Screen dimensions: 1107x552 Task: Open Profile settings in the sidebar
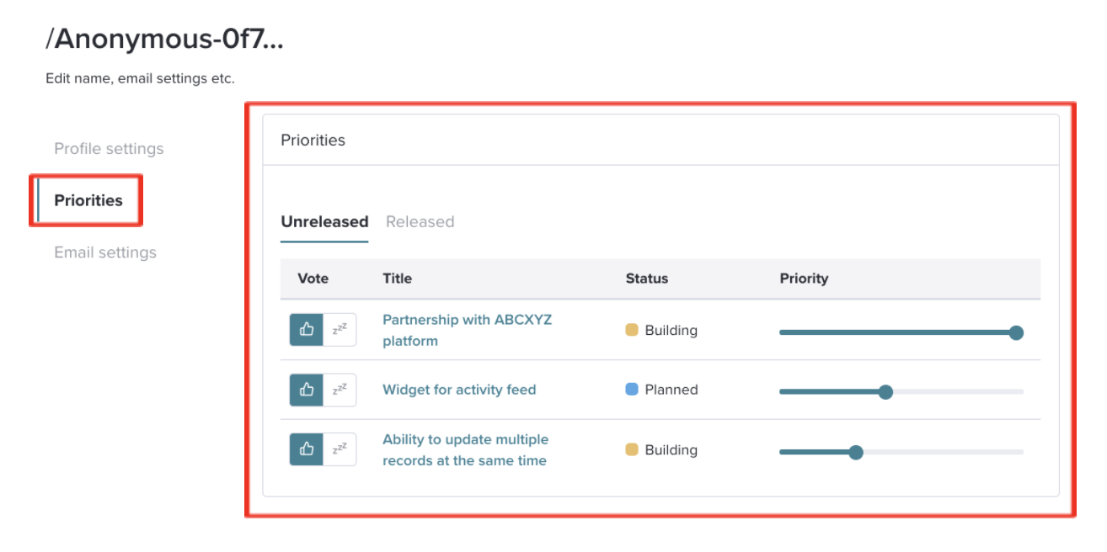pos(109,149)
